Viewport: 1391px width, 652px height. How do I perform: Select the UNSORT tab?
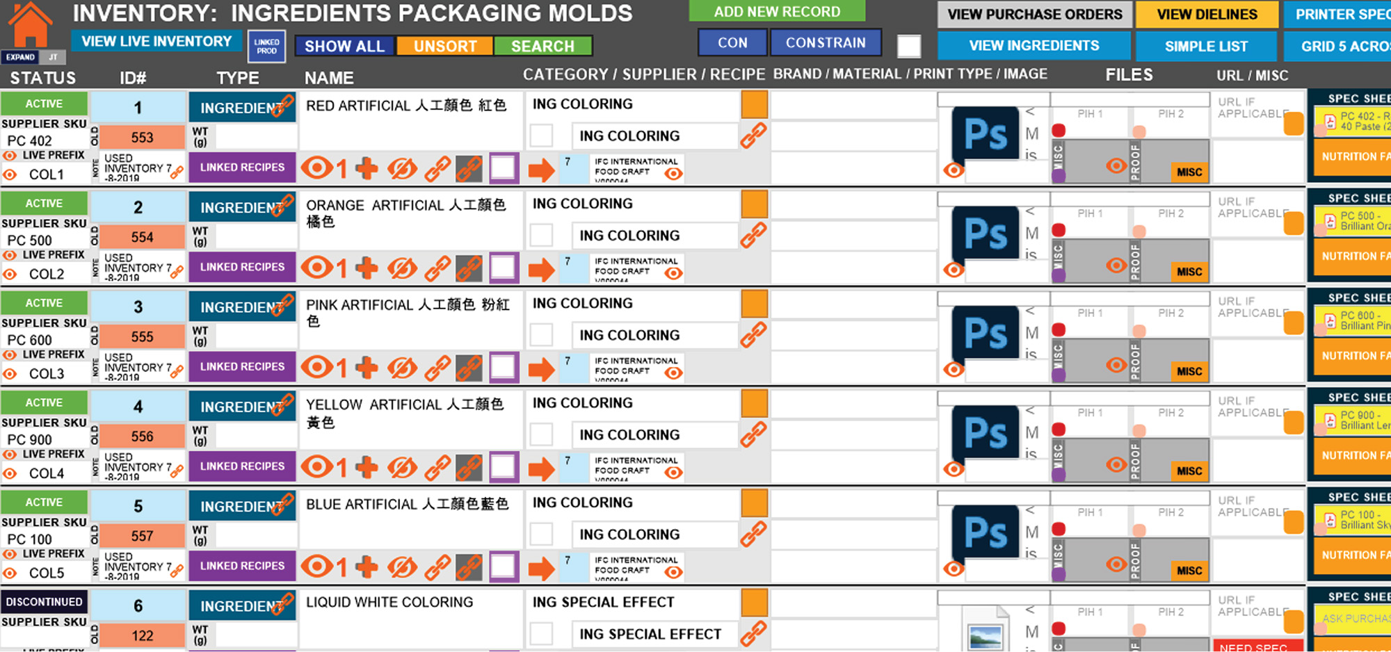(445, 47)
